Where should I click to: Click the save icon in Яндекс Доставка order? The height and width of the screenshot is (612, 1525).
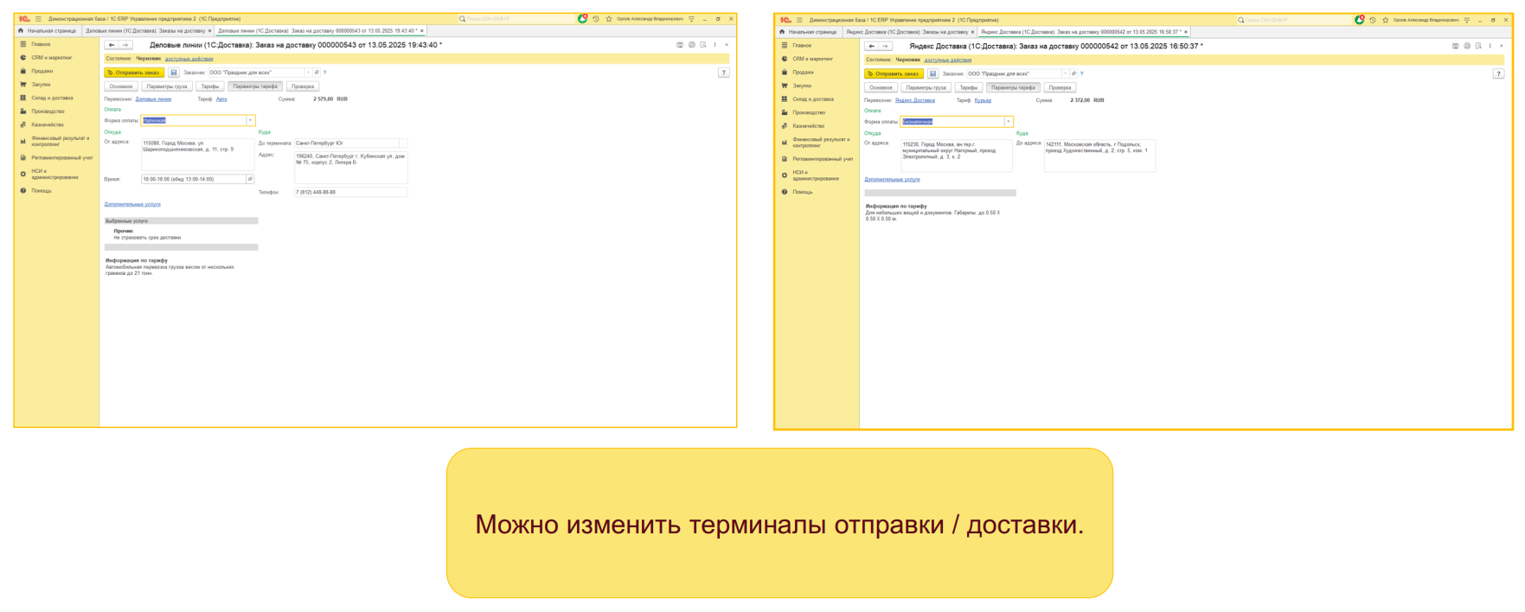[932, 73]
